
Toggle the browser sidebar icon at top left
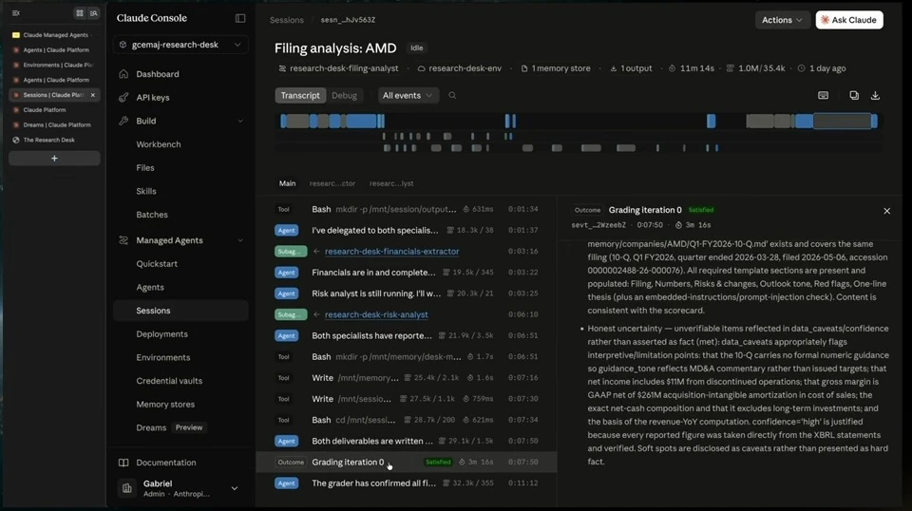tap(16, 12)
